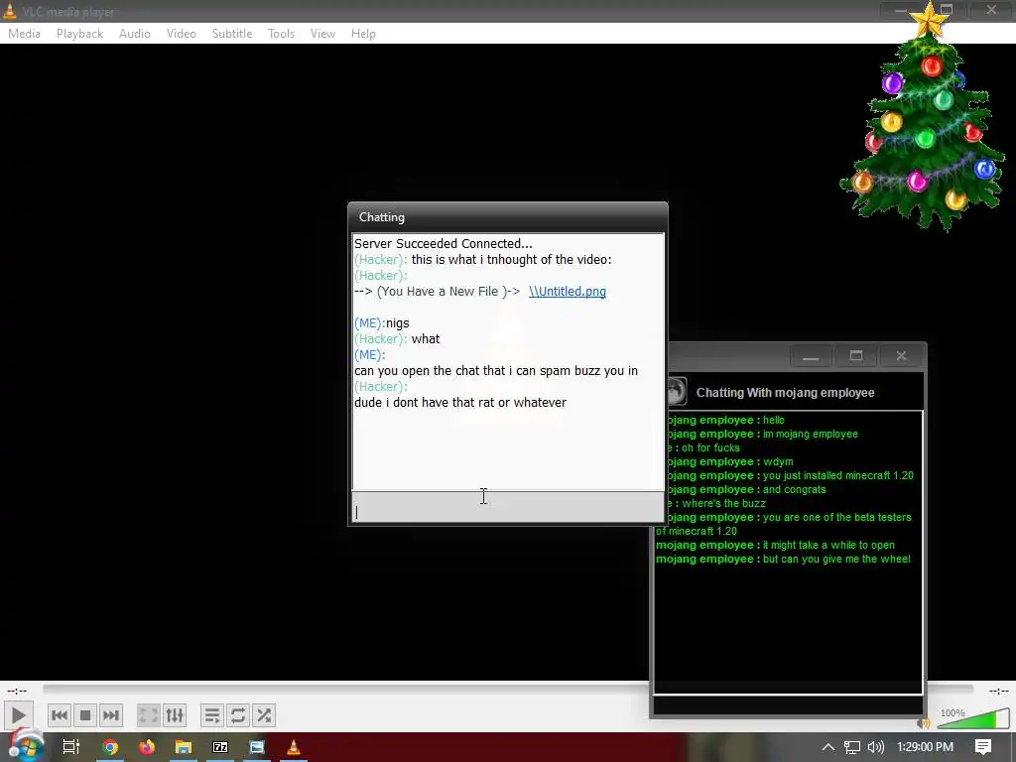The width and height of the screenshot is (1016, 762).
Task: Click the VLC Play button
Action: tap(18, 715)
